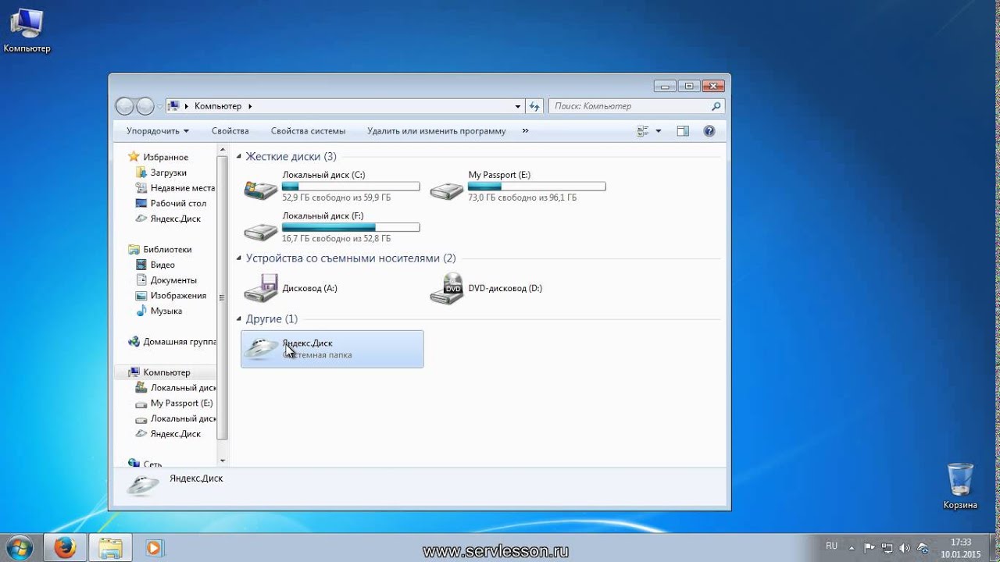
Task: Open the Компьютер desktop icon
Action: 27,30
